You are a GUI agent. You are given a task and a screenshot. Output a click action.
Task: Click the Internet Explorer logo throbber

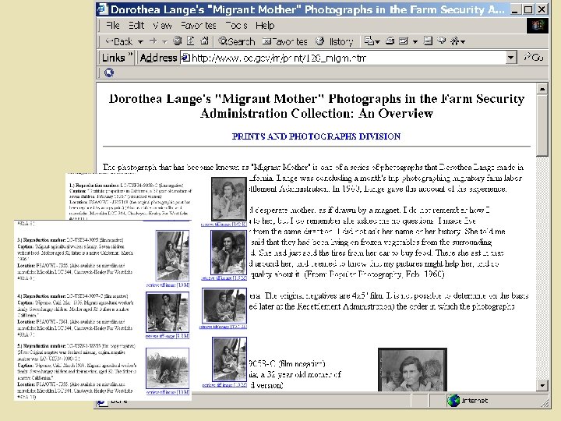point(538,26)
